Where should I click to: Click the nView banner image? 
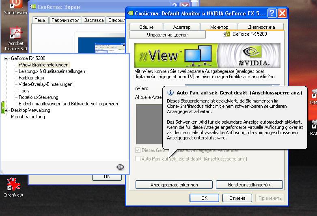[x=207, y=56]
